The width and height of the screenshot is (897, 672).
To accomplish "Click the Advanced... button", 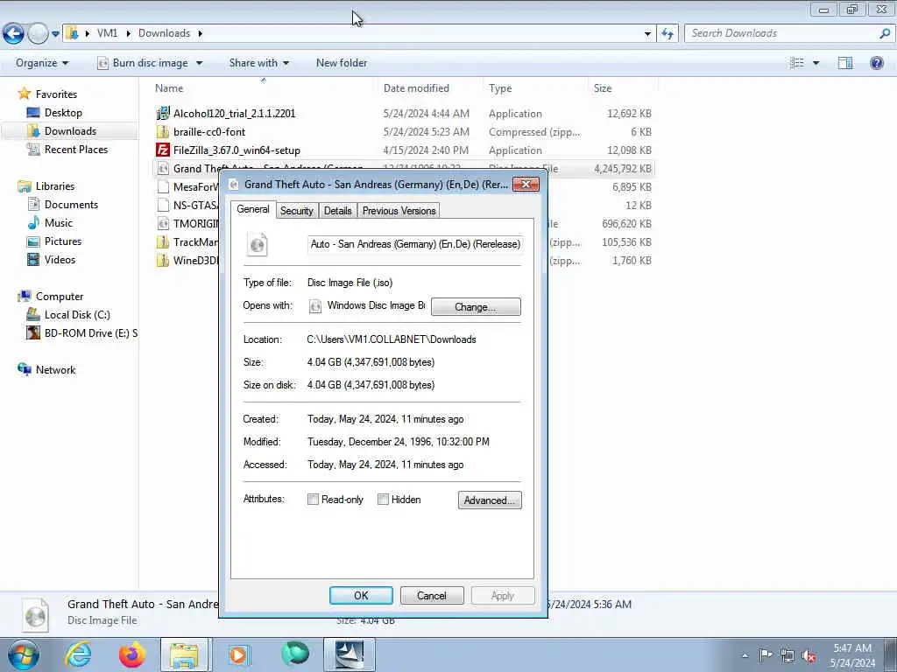I will pyautogui.click(x=490, y=500).
